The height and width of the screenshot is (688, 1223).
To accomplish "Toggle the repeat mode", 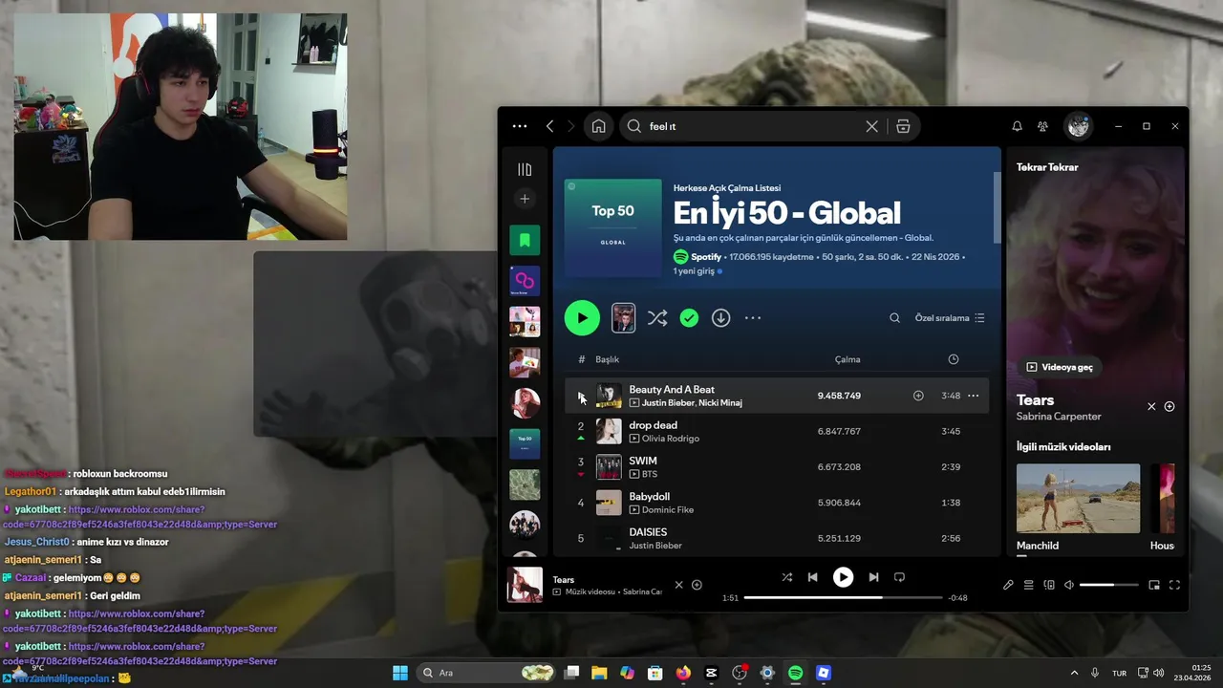I will click(899, 577).
